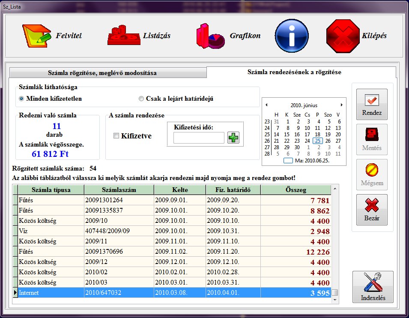Sort by Összeg column header
409x318 pixels.
[x=296, y=190]
